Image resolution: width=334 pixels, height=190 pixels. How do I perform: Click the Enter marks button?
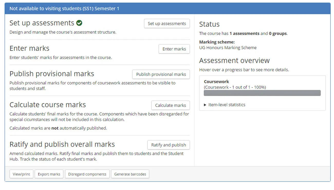(x=174, y=49)
